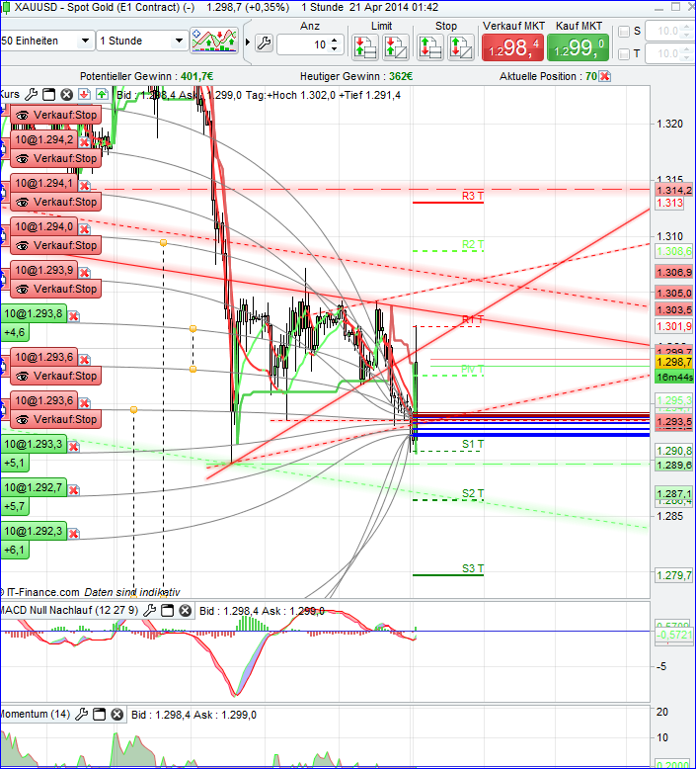This screenshot has height=769, width=696.
Task: Click the Limit order icon with horizontal lines
Action: point(365,47)
